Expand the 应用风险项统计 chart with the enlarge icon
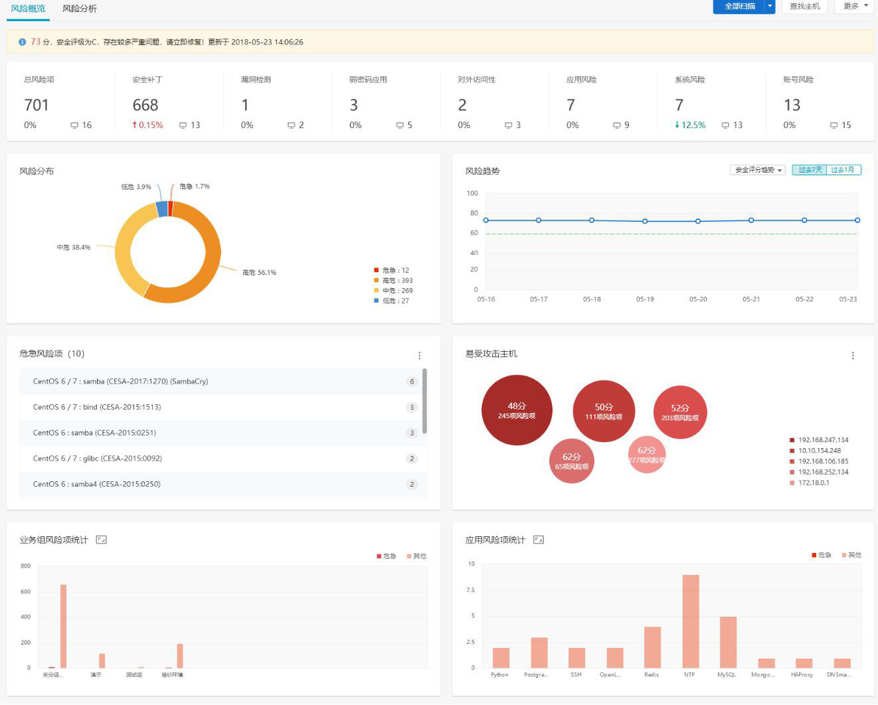The height and width of the screenshot is (705, 878). (x=539, y=540)
